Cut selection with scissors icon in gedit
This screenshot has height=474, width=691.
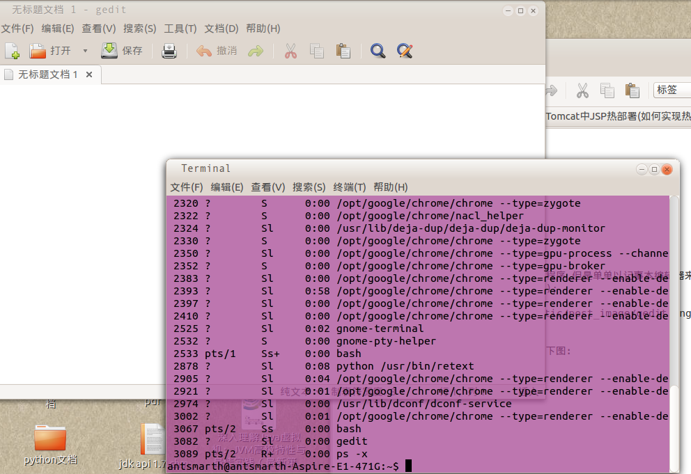coord(290,51)
